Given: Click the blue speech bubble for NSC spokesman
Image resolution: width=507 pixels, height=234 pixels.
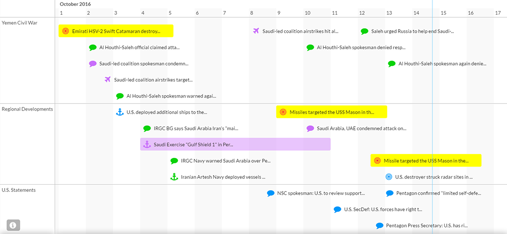Looking at the screenshot, I should [270, 193].
